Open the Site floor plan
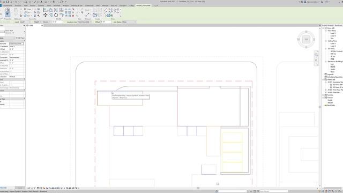This screenshot has height=193, width=343. click(332, 38)
